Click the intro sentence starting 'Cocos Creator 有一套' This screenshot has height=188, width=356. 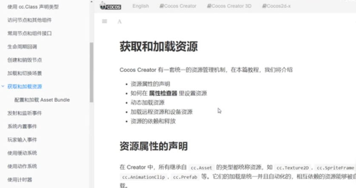(x=206, y=70)
